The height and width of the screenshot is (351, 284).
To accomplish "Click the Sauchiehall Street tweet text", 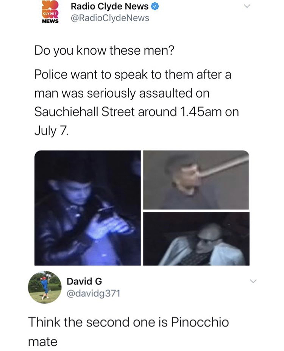I will coord(137,112).
